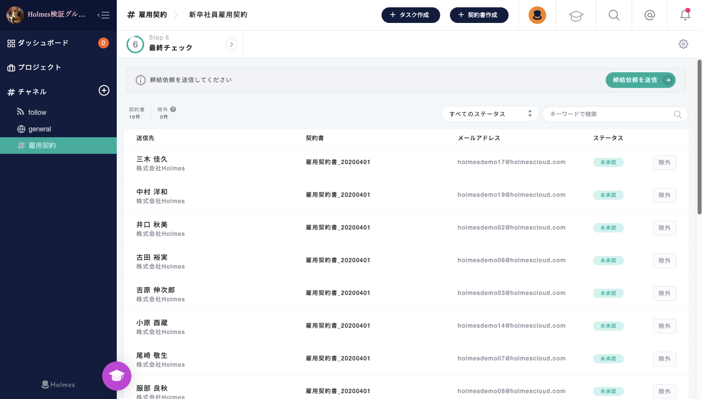The image size is (702, 399).
Task: Click 新卒社員雇用契約 breadcrumb
Action: 218,15
